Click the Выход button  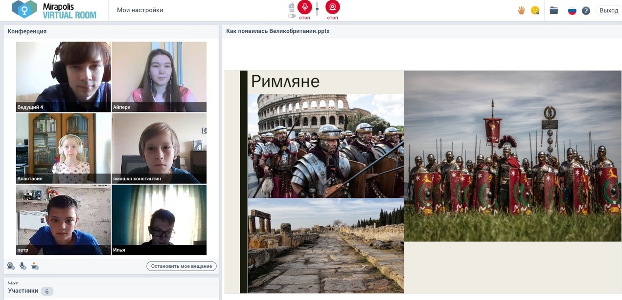[608, 10]
